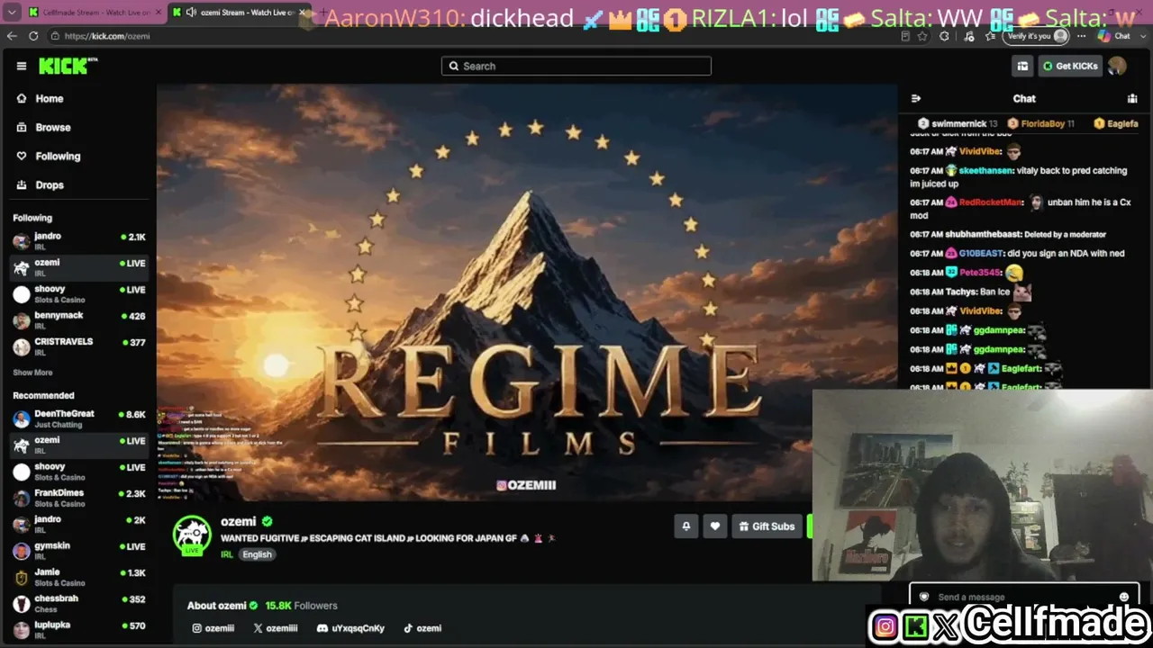
Task: Open shoovy channel in Following list
Action: tap(79, 294)
